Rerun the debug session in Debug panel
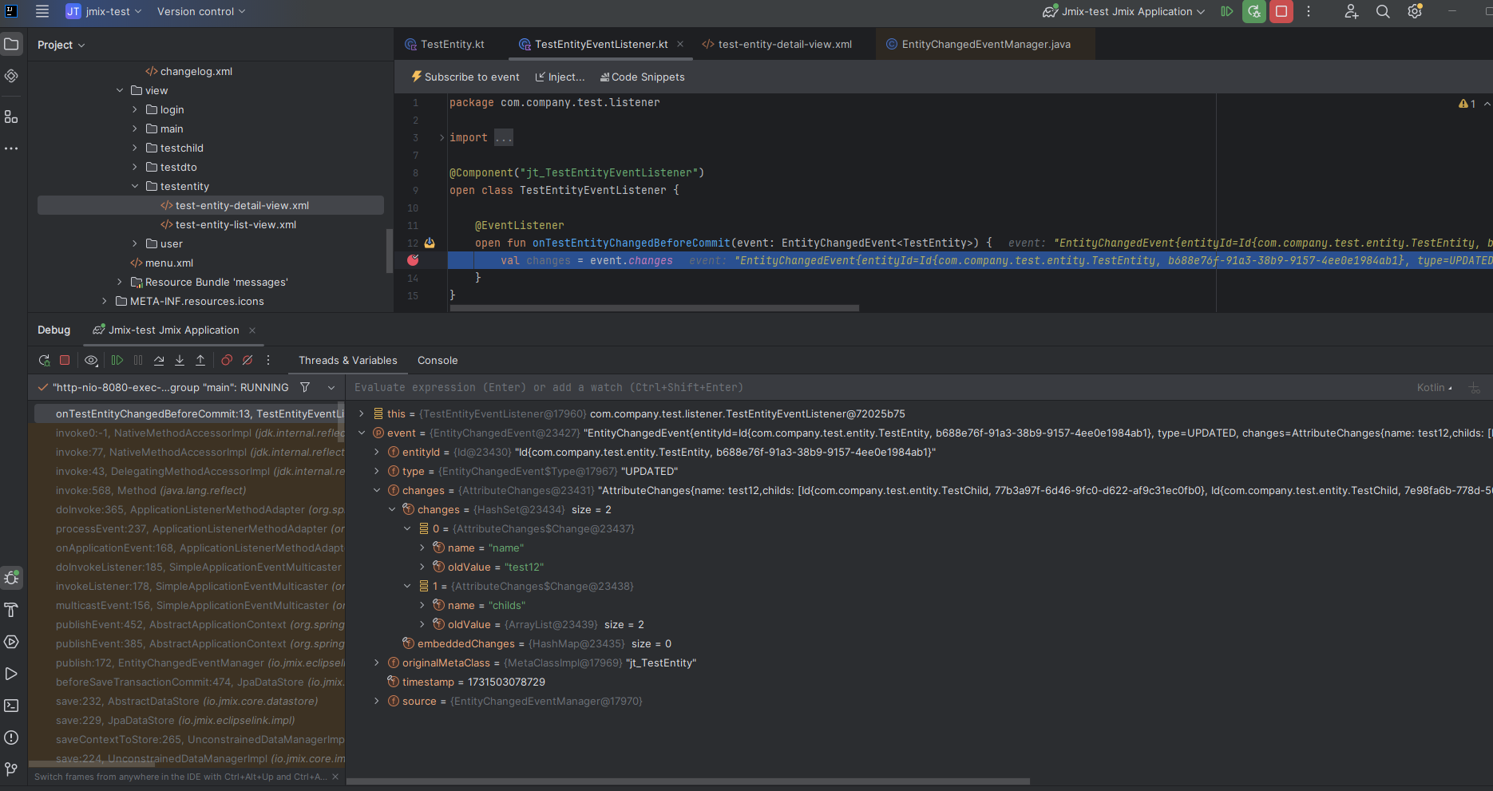Screen dimensions: 1493x791 [x=44, y=361]
